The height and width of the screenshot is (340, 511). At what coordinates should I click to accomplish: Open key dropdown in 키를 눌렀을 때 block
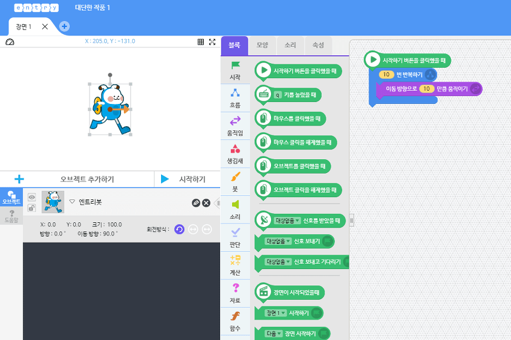click(277, 95)
